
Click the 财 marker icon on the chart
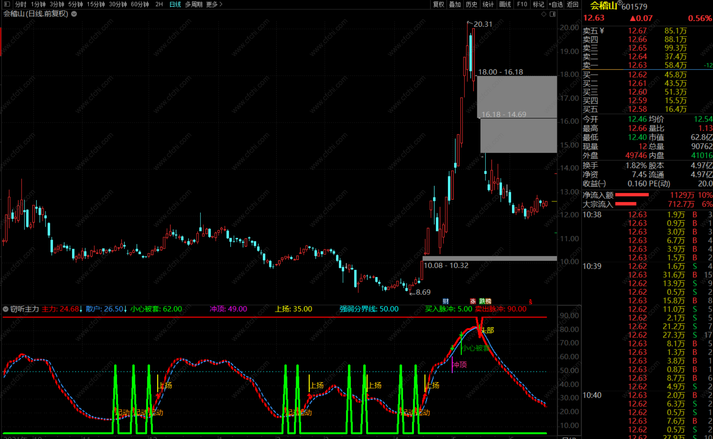point(446,301)
